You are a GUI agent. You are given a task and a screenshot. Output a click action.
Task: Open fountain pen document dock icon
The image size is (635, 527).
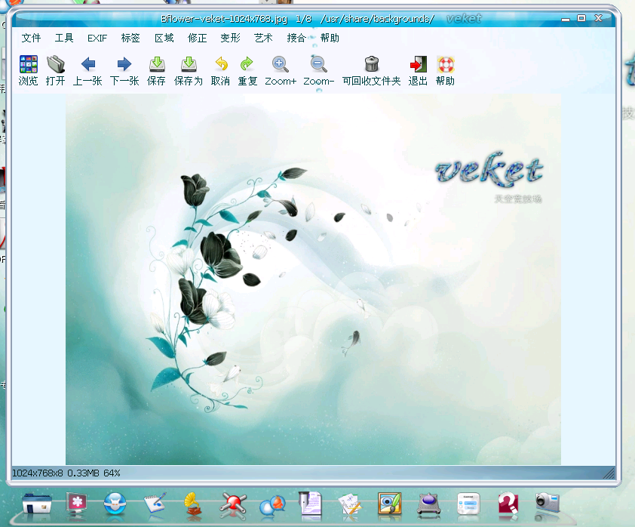(x=311, y=504)
